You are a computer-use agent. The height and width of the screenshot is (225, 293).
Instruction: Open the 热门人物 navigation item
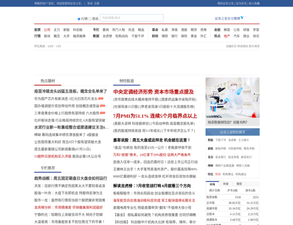tap(119, 30)
